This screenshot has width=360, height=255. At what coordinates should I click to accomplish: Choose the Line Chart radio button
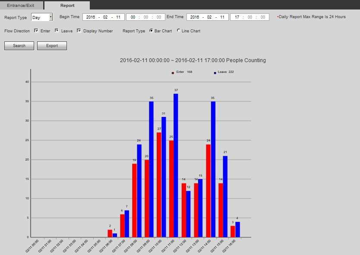point(179,31)
